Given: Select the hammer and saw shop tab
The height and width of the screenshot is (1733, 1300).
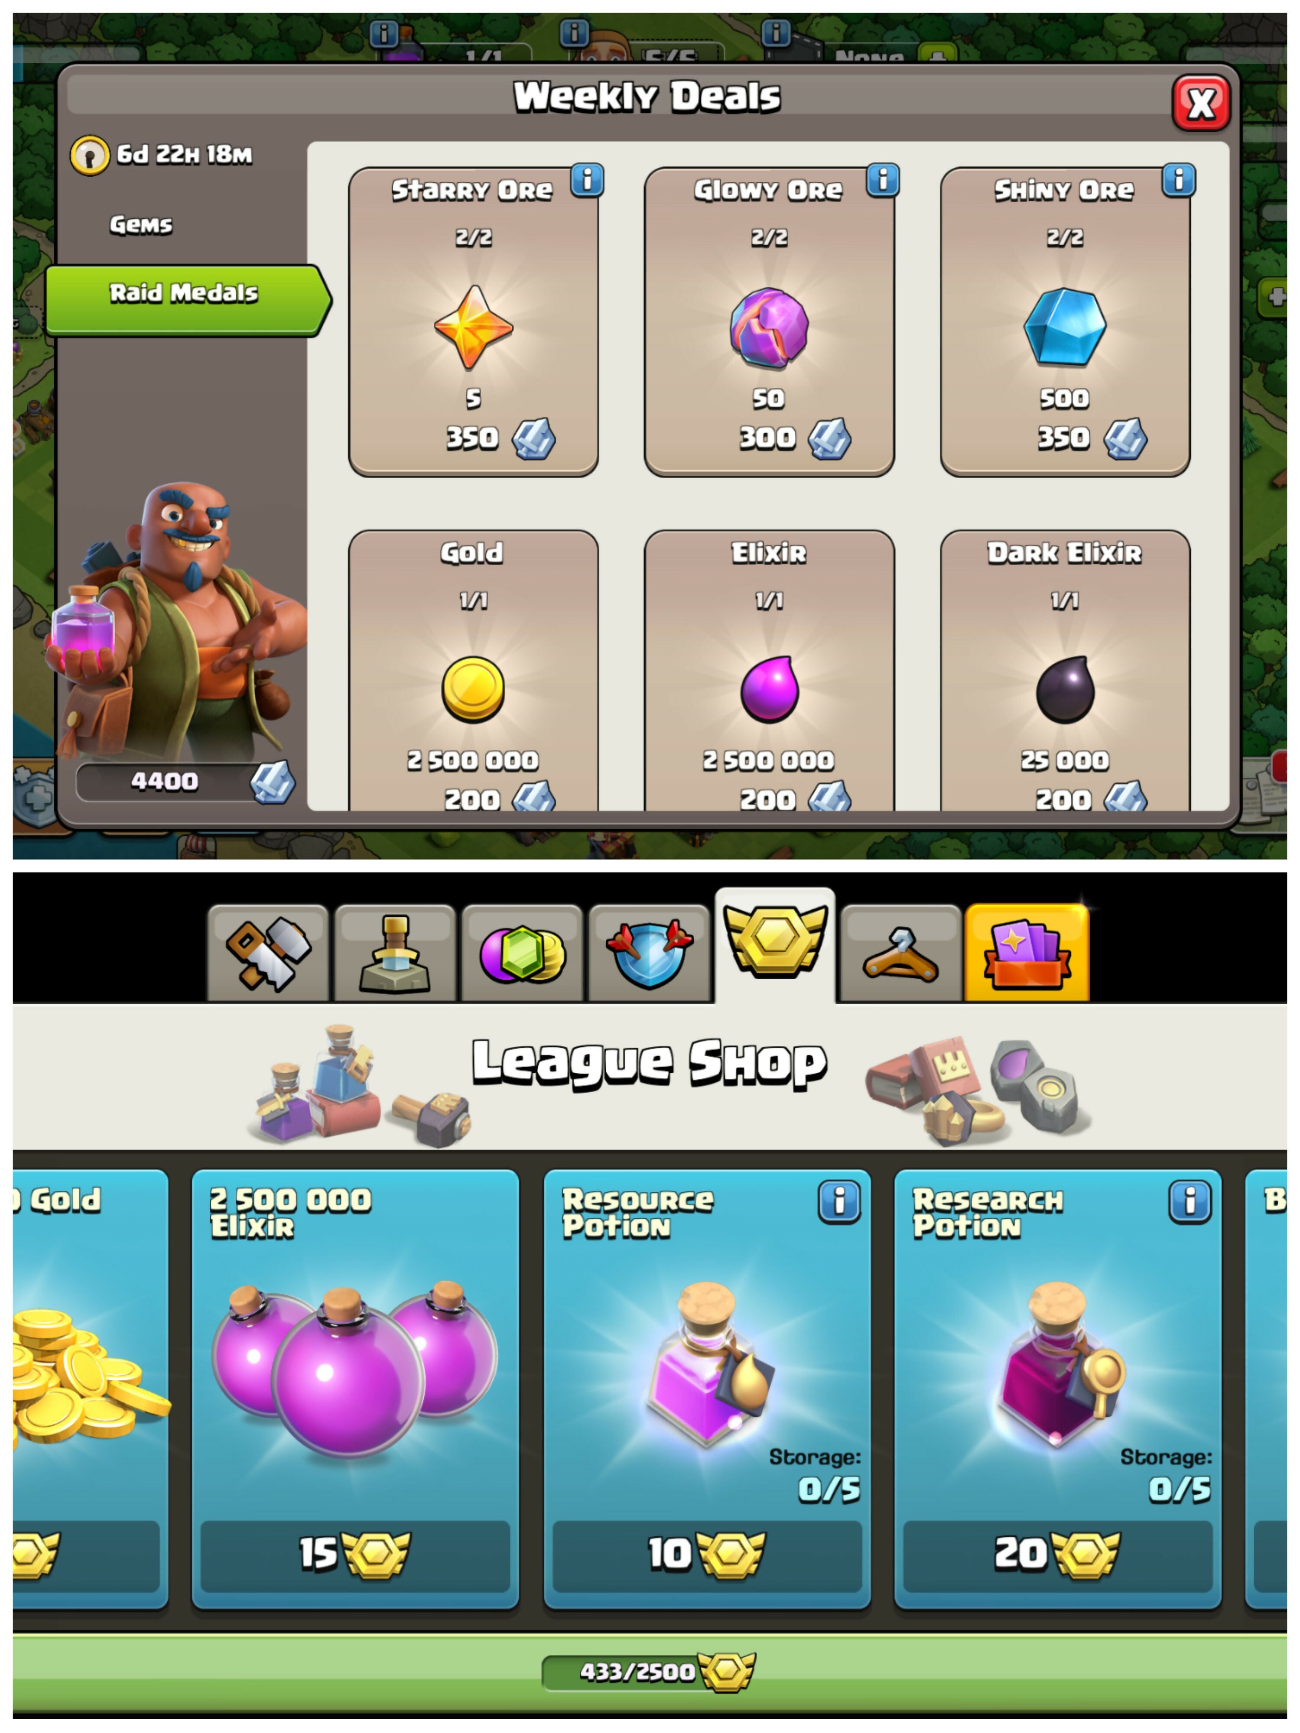Looking at the screenshot, I should [268, 953].
